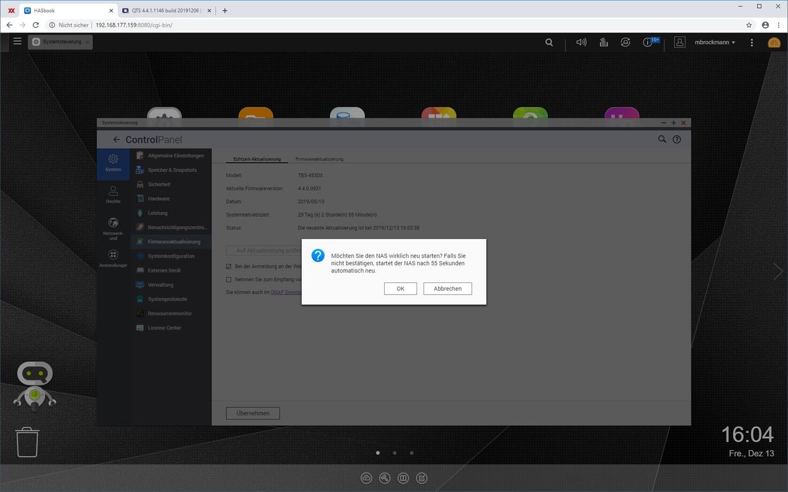This screenshot has height=492, width=788.
Task: Select second desktop page dot
Action: click(x=395, y=453)
